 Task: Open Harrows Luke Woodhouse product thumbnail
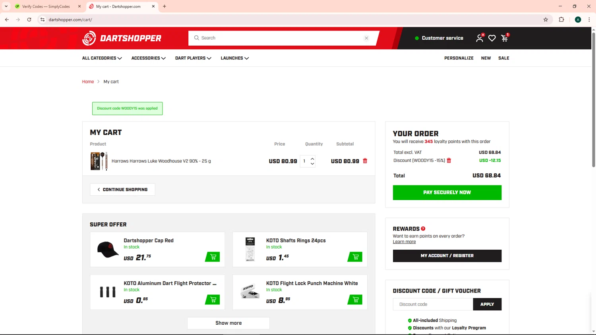(x=99, y=161)
